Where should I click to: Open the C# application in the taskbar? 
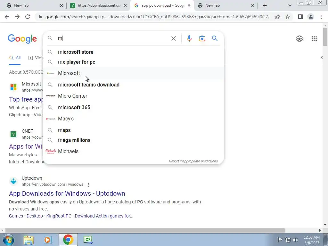(x=88, y=240)
